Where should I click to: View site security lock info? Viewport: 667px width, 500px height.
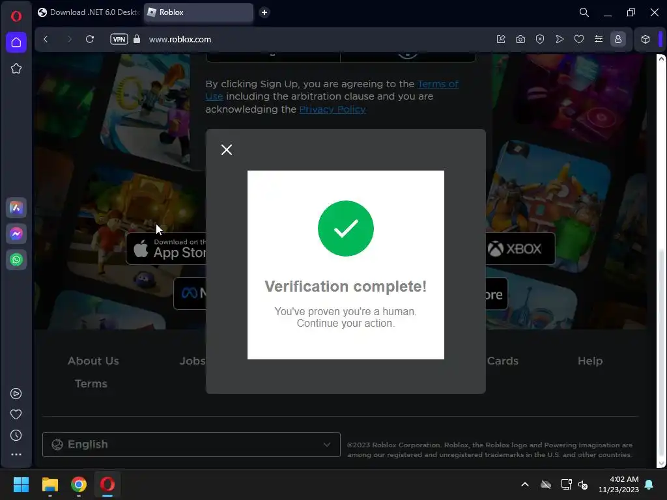pyautogui.click(x=137, y=39)
